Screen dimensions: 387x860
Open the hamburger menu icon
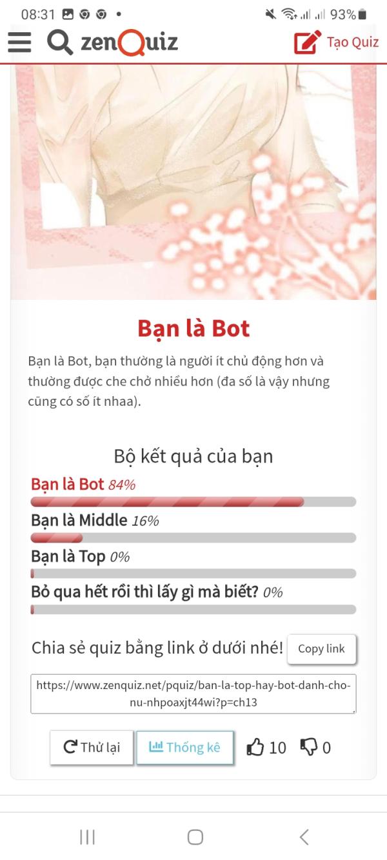click(19, 42)
